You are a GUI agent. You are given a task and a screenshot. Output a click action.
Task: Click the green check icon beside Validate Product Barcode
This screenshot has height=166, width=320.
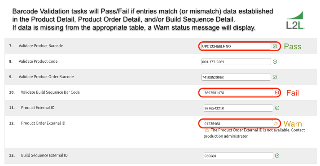pos(275,46)
